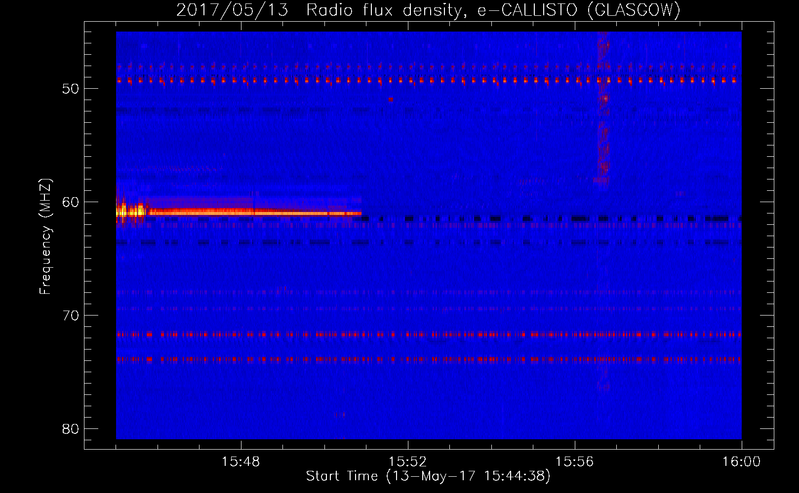Click the '60' frequency tick label
The image size is (799, 493).
[71, 202]
